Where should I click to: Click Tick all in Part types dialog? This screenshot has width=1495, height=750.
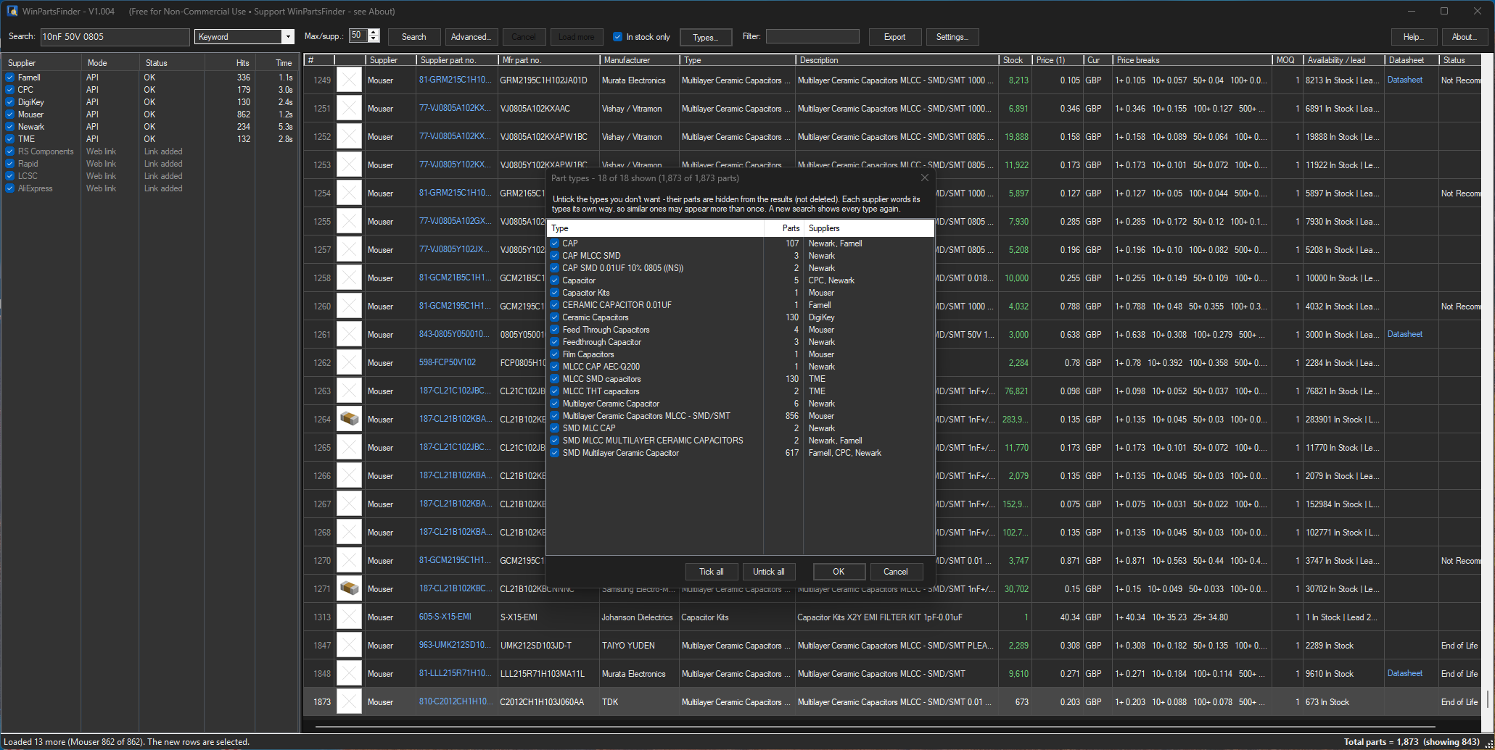712,572
